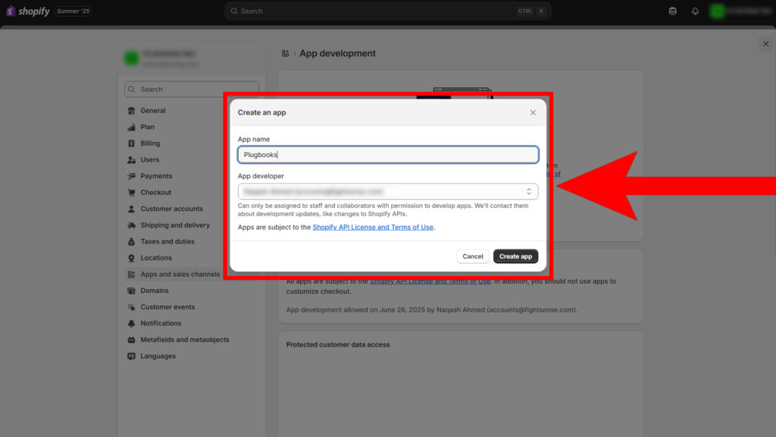Close the Create an app dialog
Image resolution: width=776 pixels, height=437 pixels.
(x=533, y=112)
